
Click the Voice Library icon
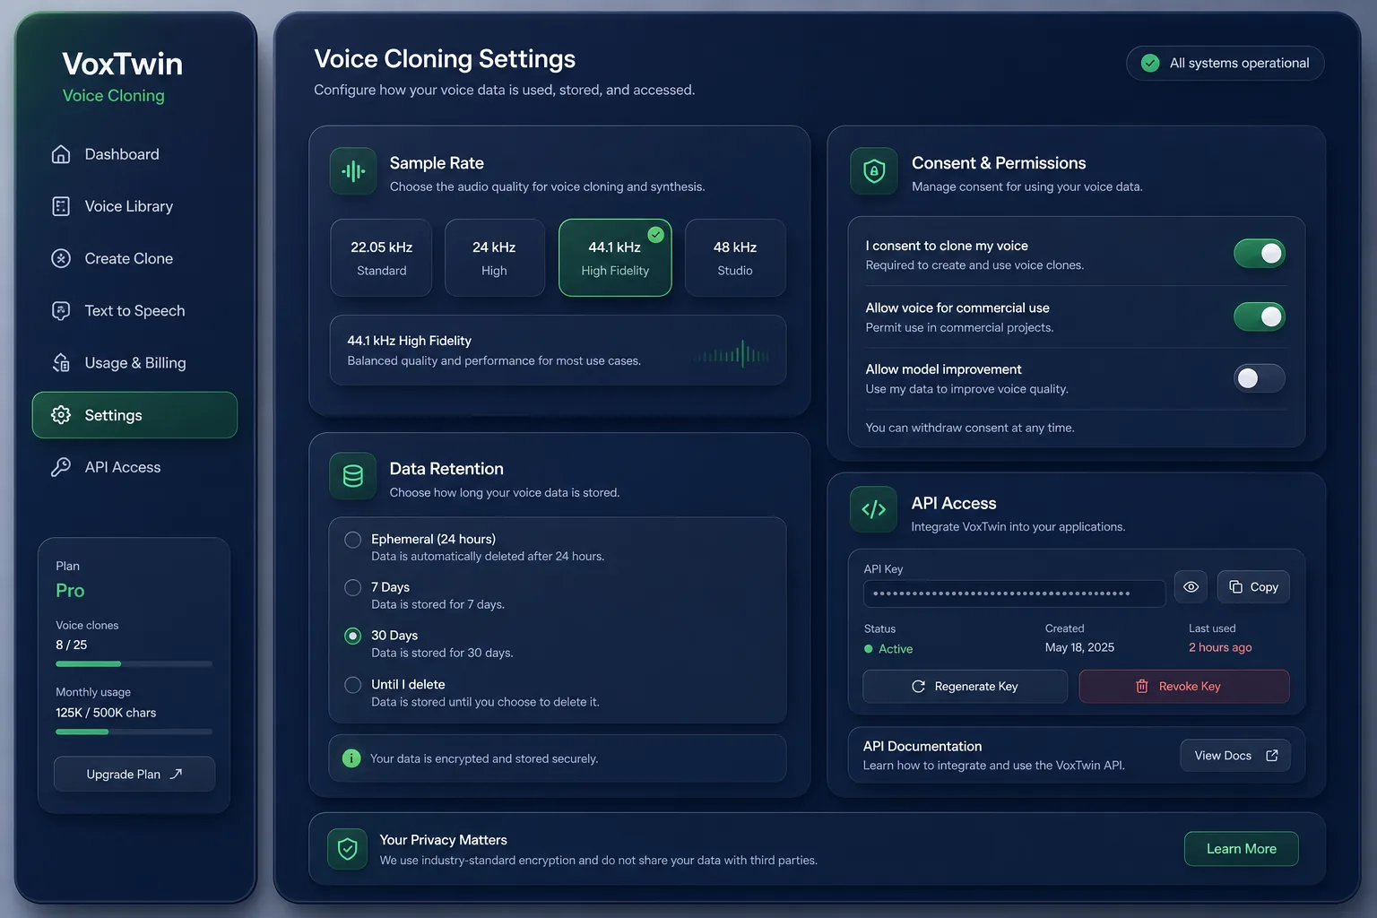point(61,206)
